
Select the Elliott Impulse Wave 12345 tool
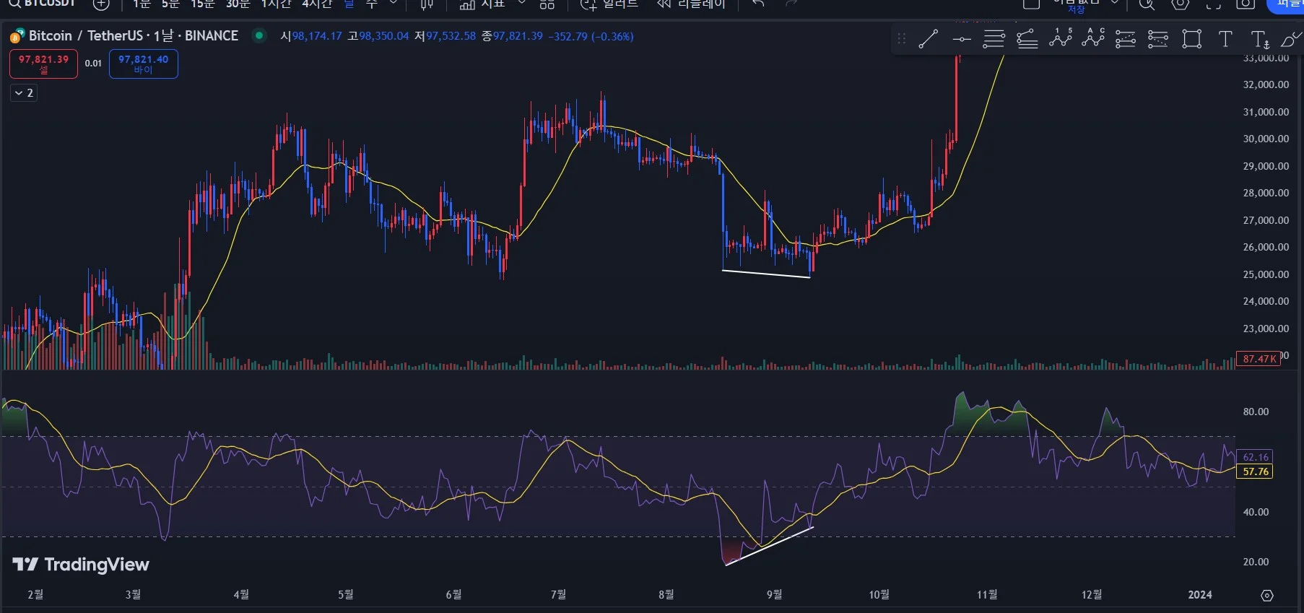click(1060, 39)
